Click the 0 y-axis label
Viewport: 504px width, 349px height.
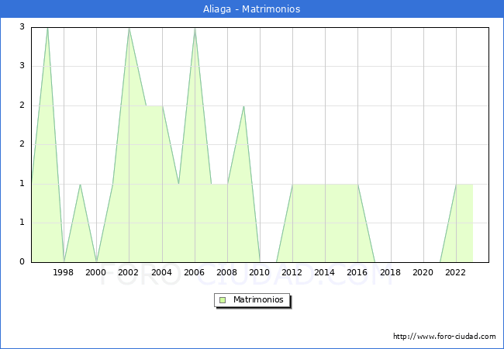[22, 261]
